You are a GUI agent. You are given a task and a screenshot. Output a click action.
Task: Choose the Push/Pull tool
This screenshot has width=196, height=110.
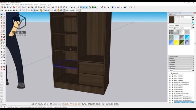(x=4, y=35)
